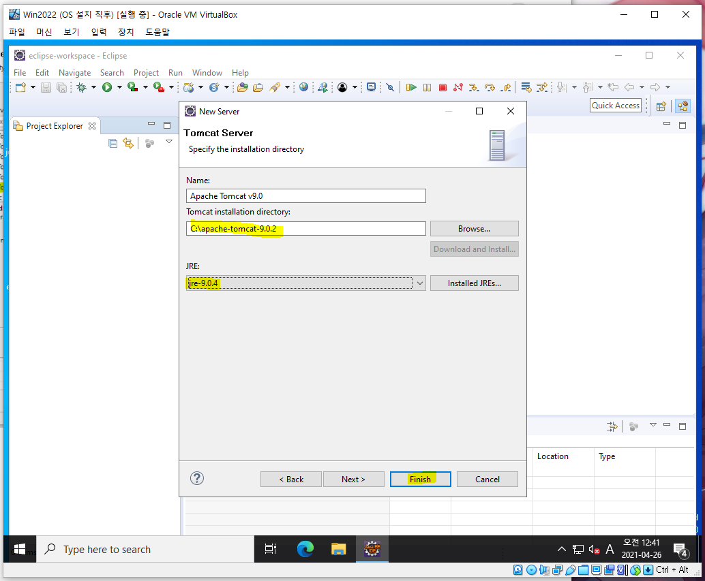Open the External Tools dropdown arrow
The width and height of the screenshot is (705, 581).
point(171,87)
